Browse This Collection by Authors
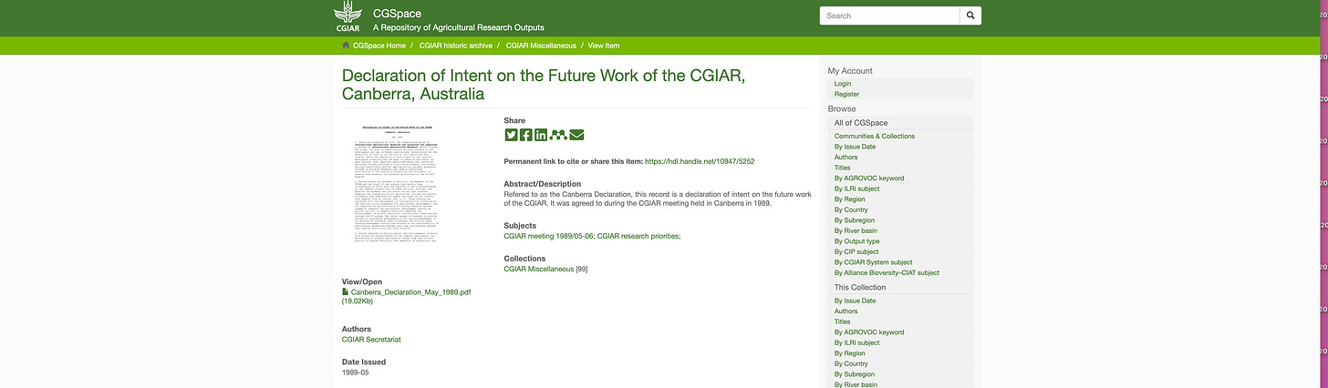 pyautogui.click(x=846, y=311)
